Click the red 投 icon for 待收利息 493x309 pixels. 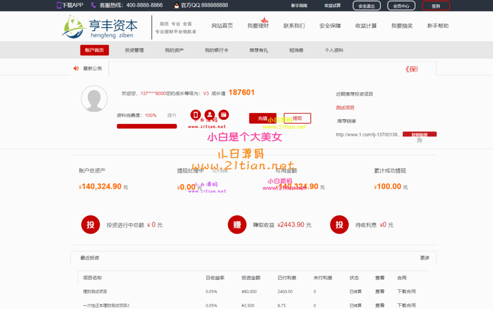(339, 224)
